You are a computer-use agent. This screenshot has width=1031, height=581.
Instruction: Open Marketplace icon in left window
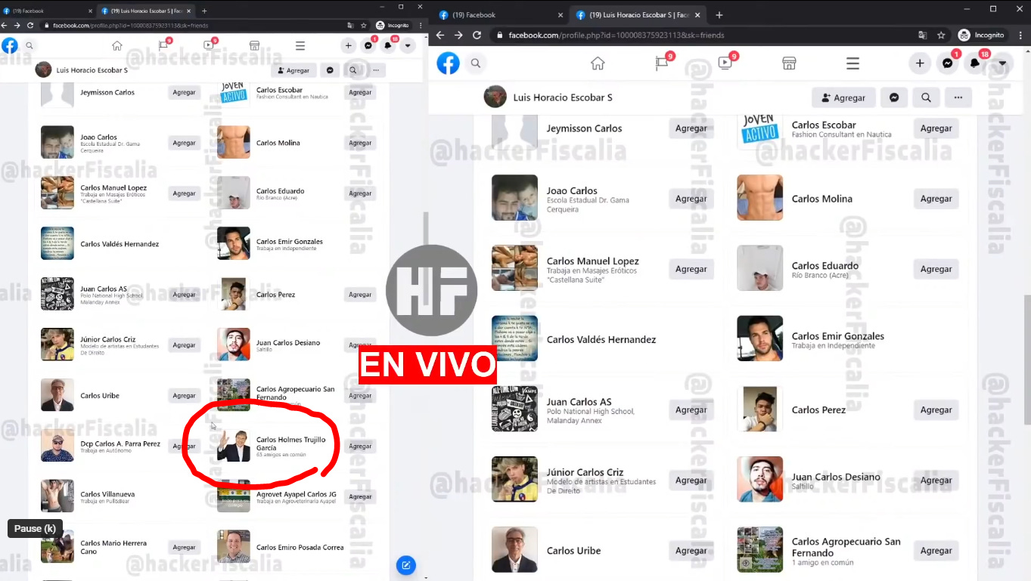click(255, 45)
